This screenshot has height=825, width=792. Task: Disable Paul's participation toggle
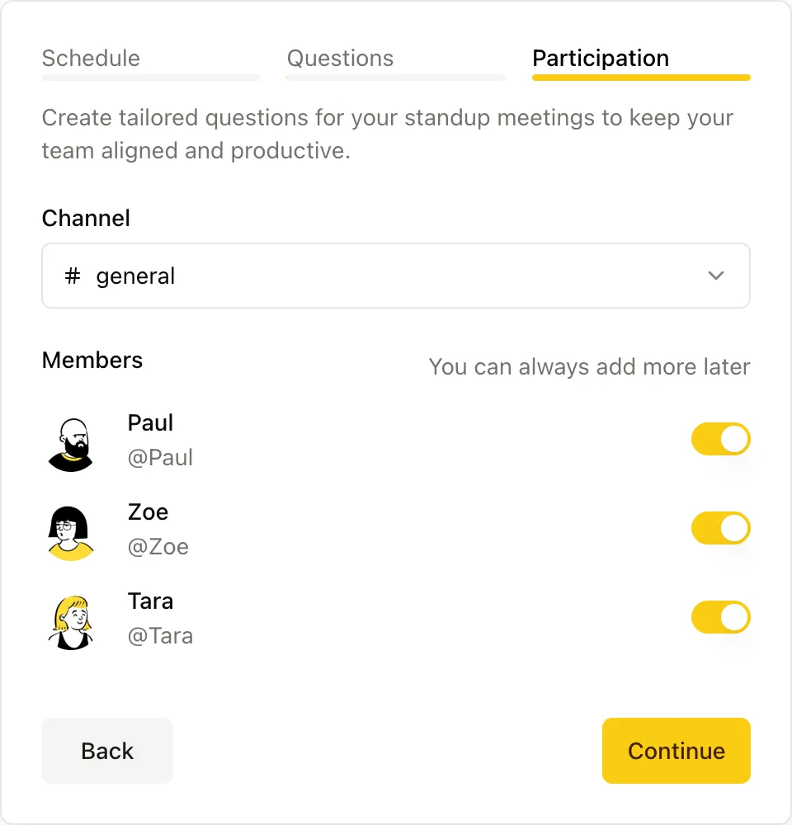coord(720,439)
